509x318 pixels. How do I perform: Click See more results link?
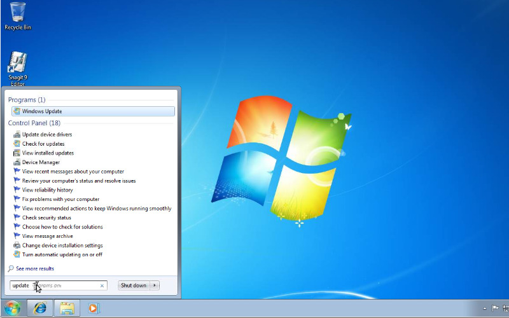35,268
